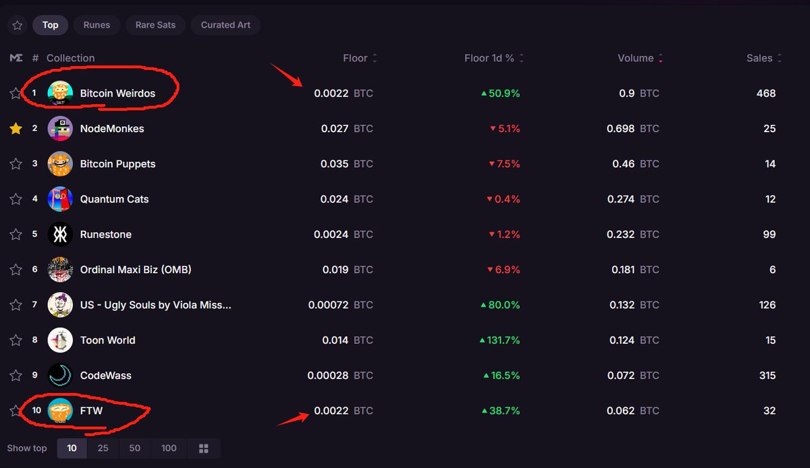
Task: Open the Bitcoin Puppets collection
Action: click(117, 164)
